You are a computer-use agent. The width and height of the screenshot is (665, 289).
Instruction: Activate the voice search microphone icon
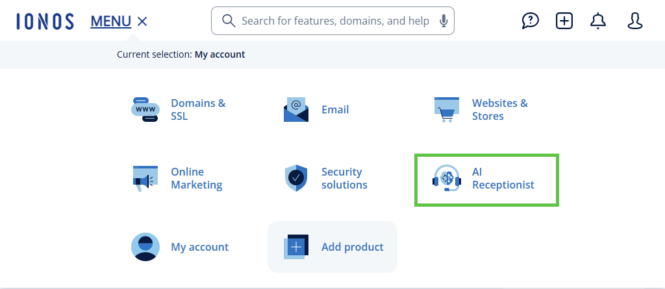coord(444,21)
